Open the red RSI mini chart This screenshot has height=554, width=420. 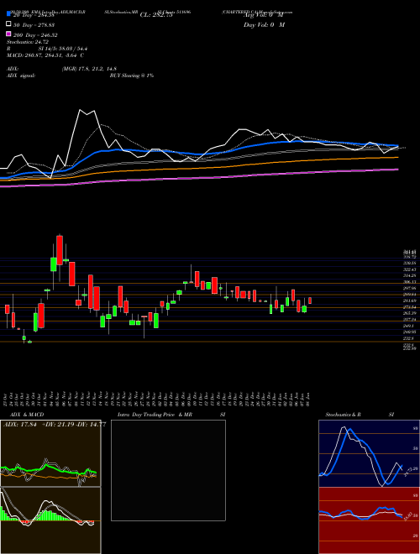[369, 520]
